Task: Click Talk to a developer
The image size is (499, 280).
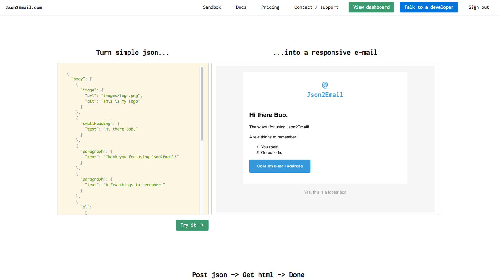Action: (x=429, y=7)
